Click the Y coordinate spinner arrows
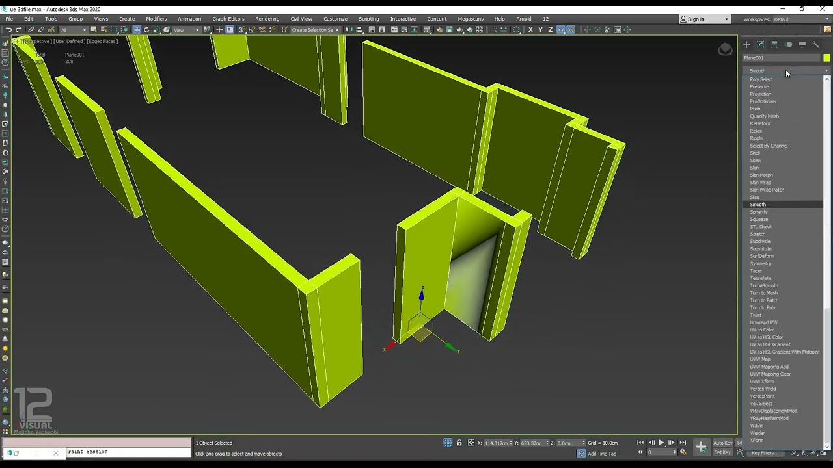 pyautogui.click(x=547, y=443)
